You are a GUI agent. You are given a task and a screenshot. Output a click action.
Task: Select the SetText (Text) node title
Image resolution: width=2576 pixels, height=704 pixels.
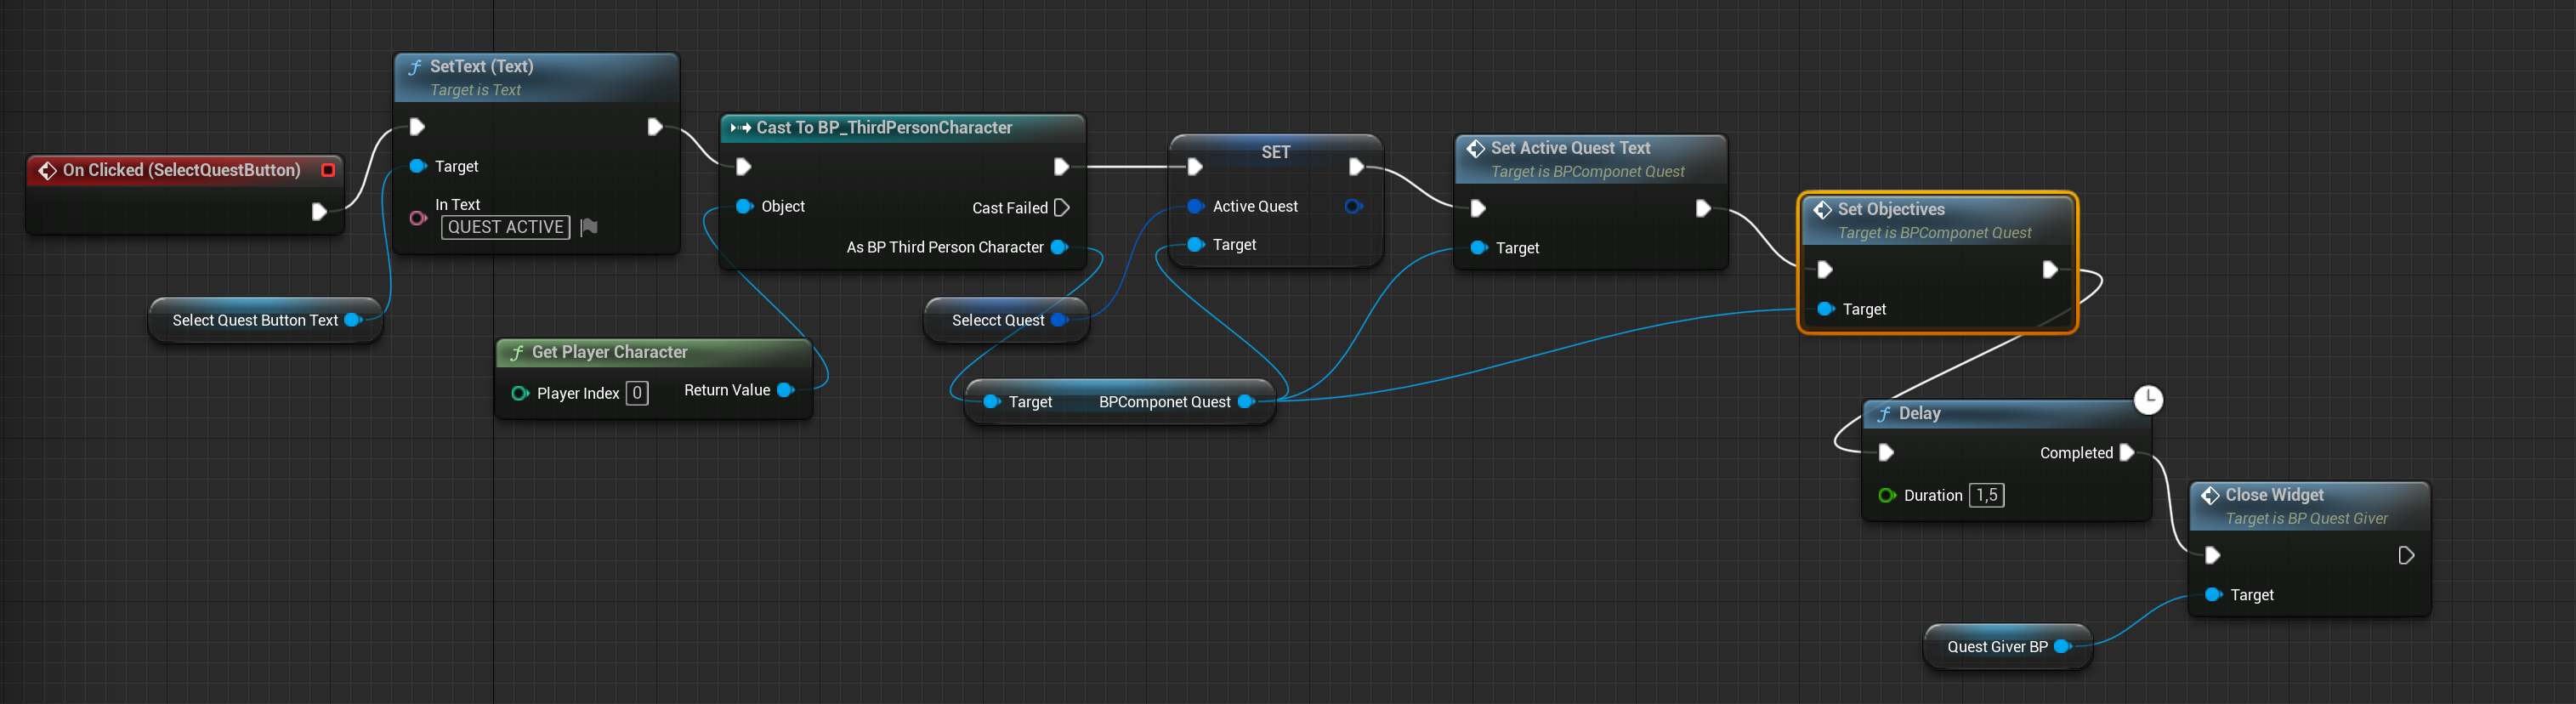(482, 67)
